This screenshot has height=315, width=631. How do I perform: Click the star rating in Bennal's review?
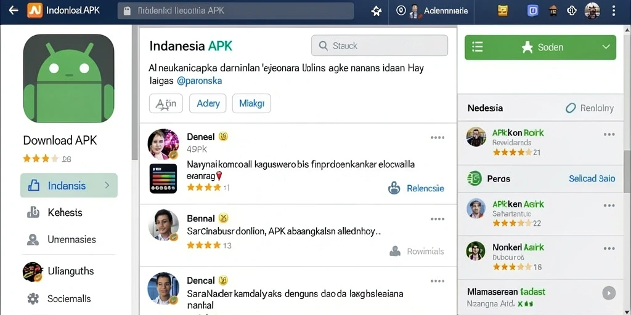coord(203,245)
